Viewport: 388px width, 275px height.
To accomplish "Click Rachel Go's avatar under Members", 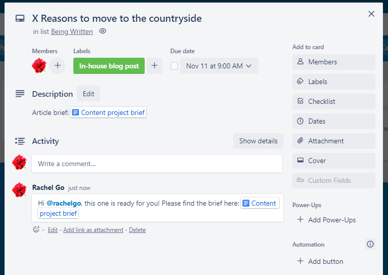I will click(x=39, y=66).
